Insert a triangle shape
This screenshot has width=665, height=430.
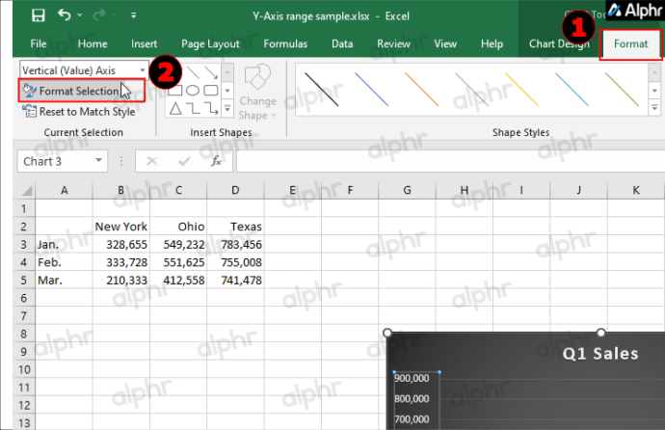(x=175, y=109)
